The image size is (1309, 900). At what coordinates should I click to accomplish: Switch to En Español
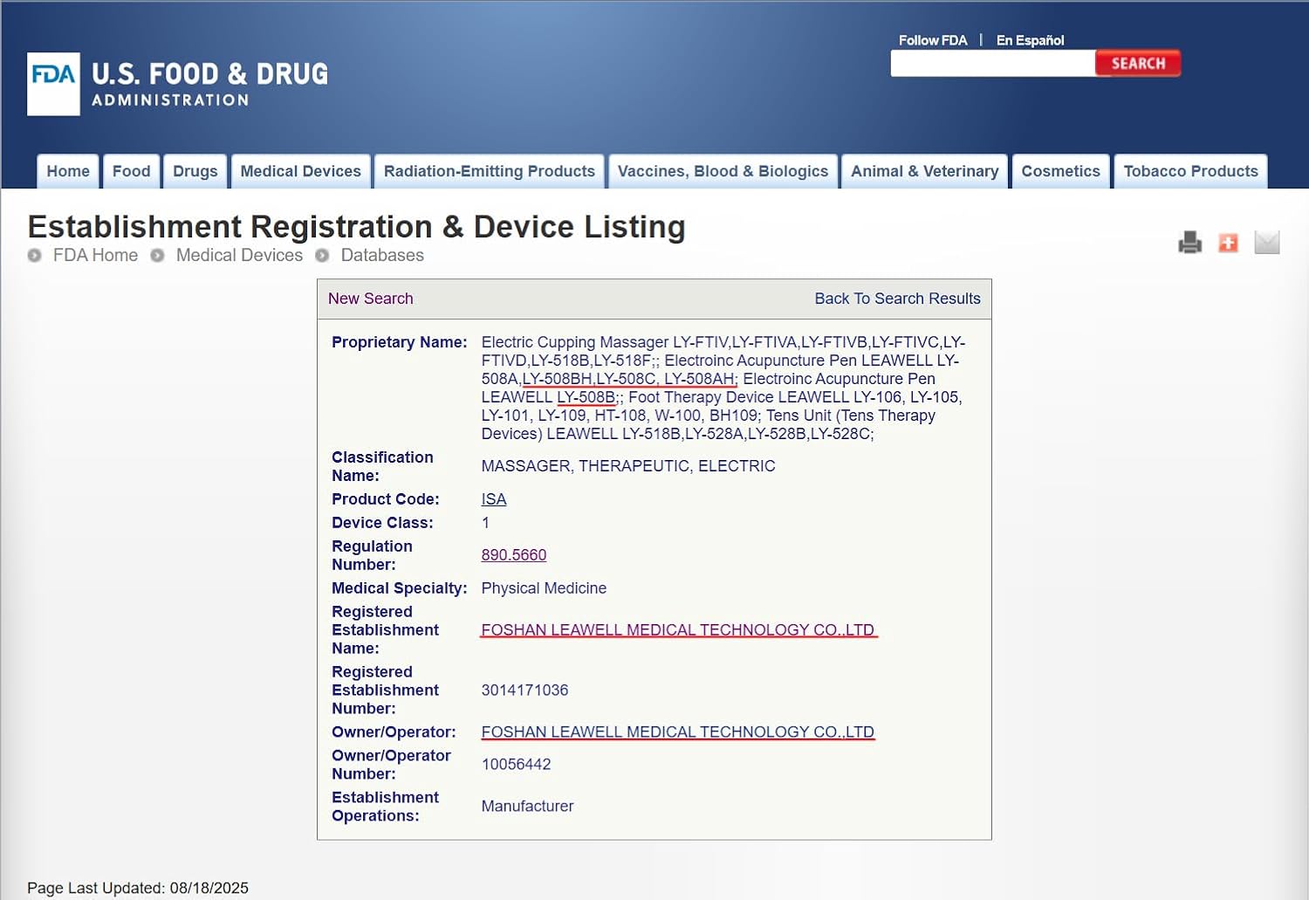1030,40
